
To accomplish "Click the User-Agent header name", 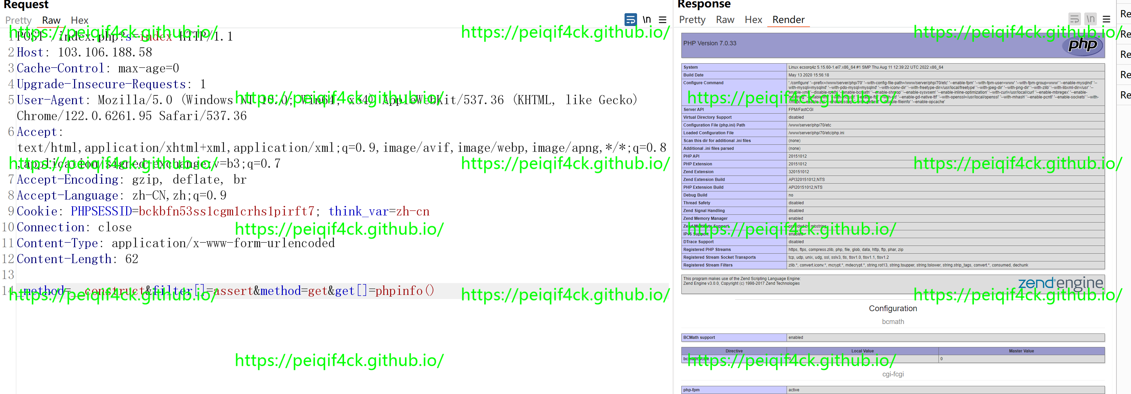I will 50,100.
